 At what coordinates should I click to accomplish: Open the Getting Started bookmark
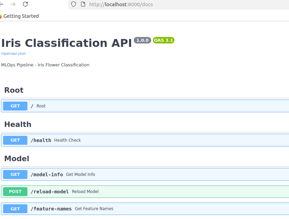click(x=20, y=16)
